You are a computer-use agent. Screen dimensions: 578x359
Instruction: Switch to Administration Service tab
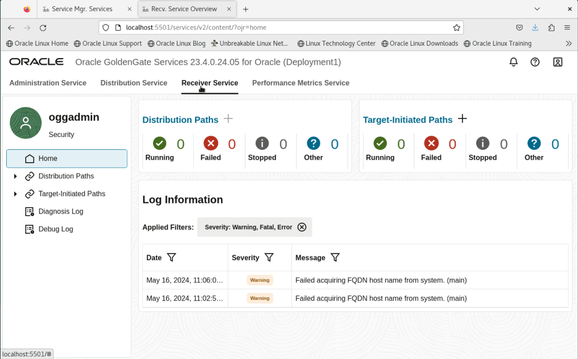[48, 83]
